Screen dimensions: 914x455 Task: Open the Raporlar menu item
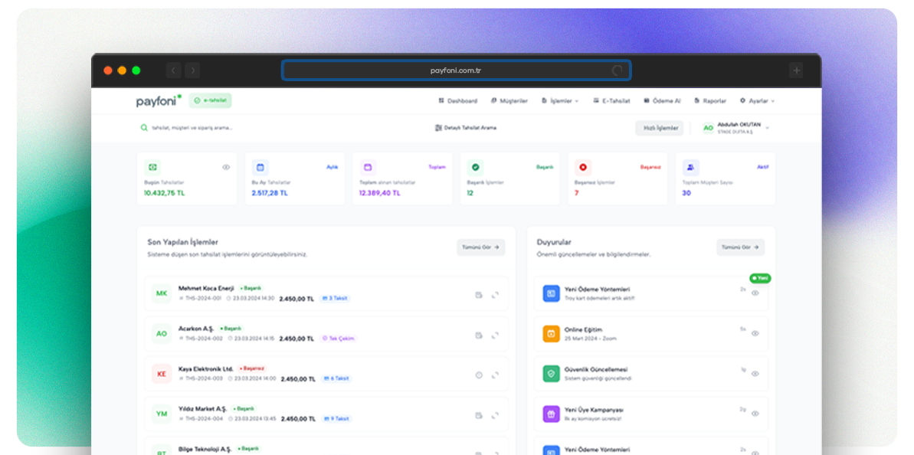710,101
